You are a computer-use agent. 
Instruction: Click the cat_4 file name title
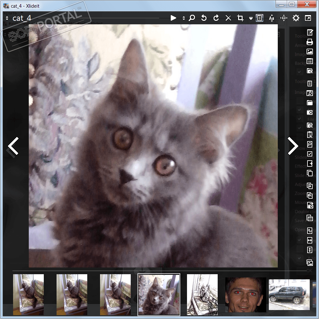(22, 18)
